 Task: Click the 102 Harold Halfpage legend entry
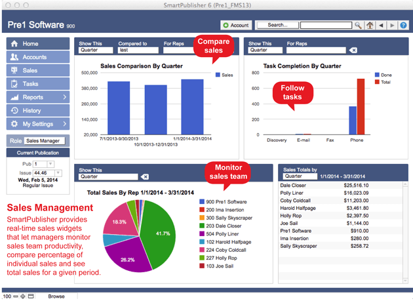226,242
